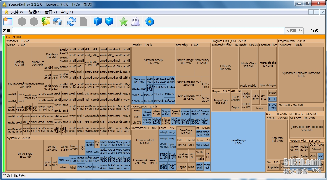Click the first blue cube detail icon
The image size is (327, 180).
click(x=97, y=21)
